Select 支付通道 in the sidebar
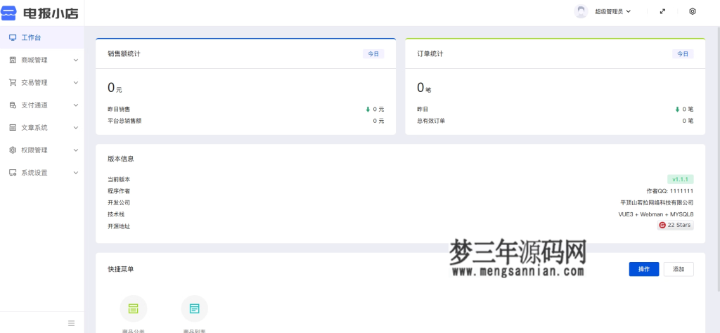 [x=41, y=105]
